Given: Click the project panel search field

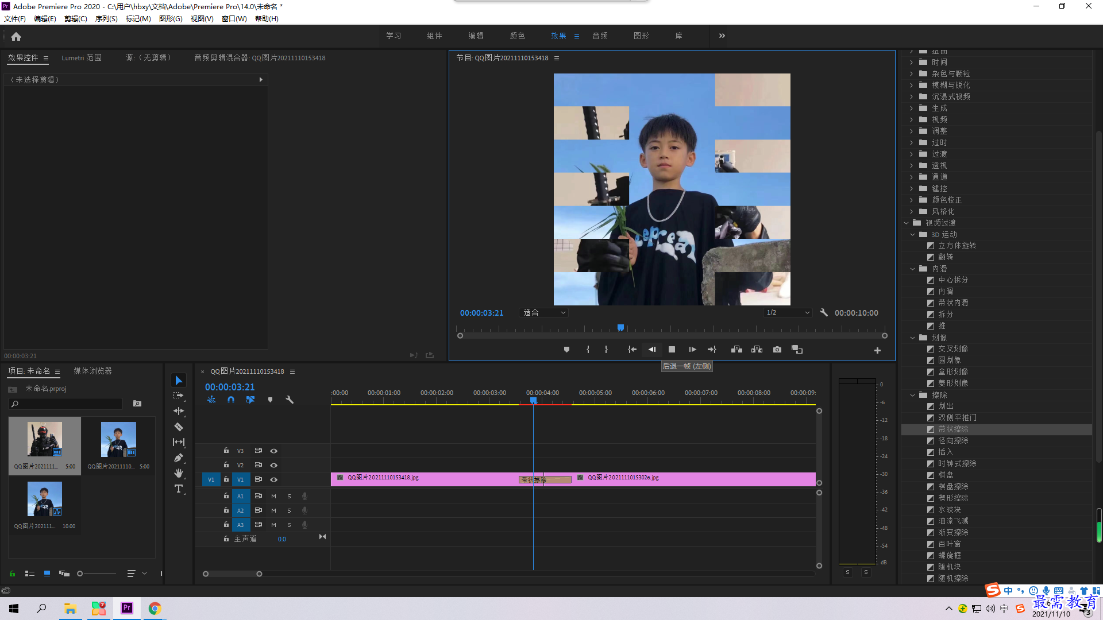Looking at the screenshot, I should tap(66, 404).
